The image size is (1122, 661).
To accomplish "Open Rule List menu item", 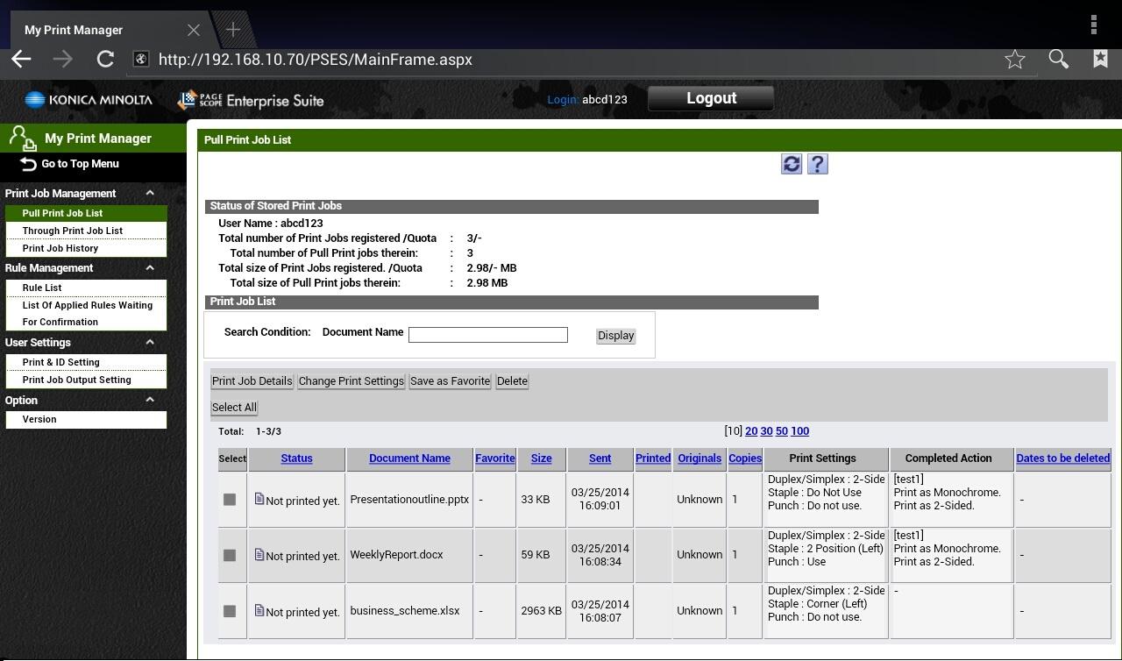I will [86, 288].
